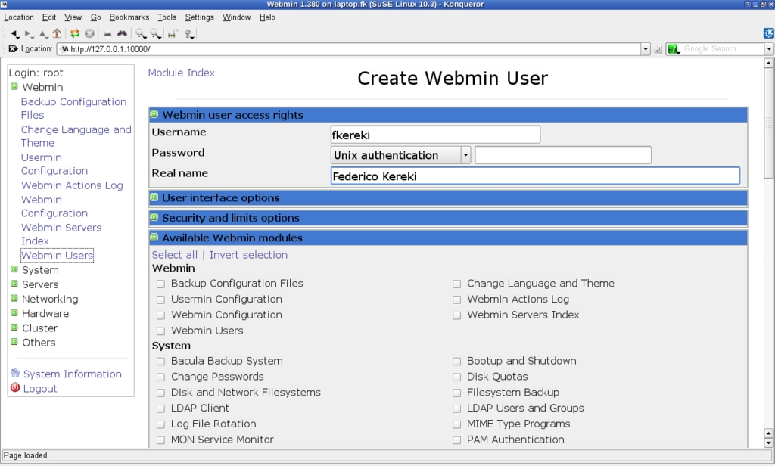The image size is (775, 466).
Task: Enable the Bacula Backup System module
Action: click(x=160, y=361)
